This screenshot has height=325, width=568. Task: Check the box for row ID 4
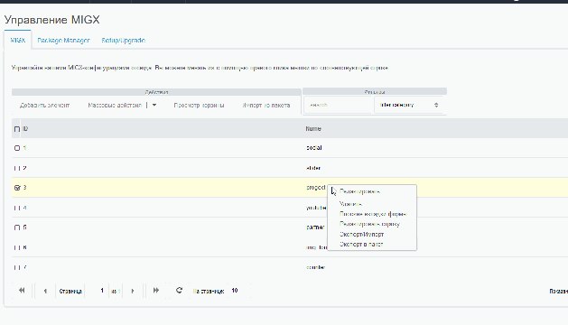16,208
